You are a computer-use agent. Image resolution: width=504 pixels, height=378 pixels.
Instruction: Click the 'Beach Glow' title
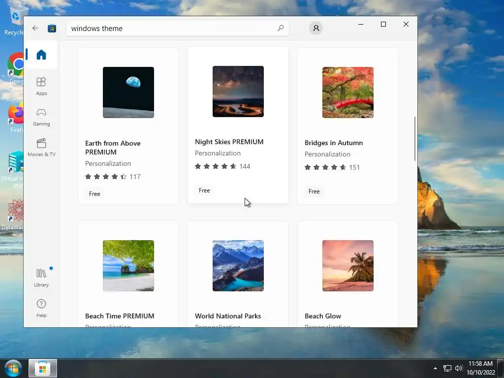323,316
